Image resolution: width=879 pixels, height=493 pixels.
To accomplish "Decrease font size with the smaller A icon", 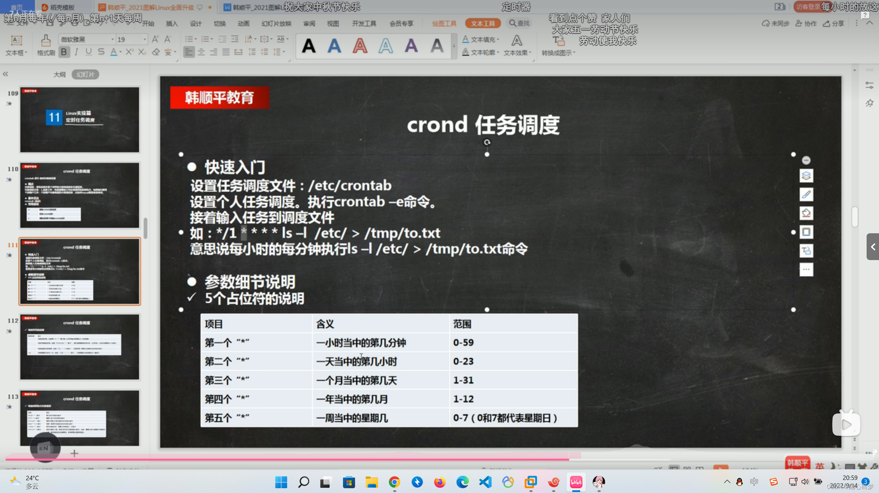I will (168, 39).
